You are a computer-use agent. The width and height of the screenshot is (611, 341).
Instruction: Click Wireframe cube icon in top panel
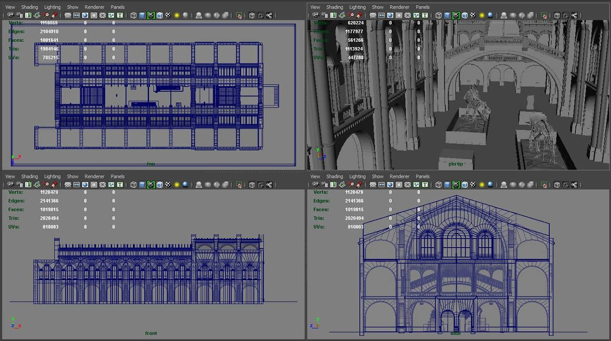(x=133, y=15)
